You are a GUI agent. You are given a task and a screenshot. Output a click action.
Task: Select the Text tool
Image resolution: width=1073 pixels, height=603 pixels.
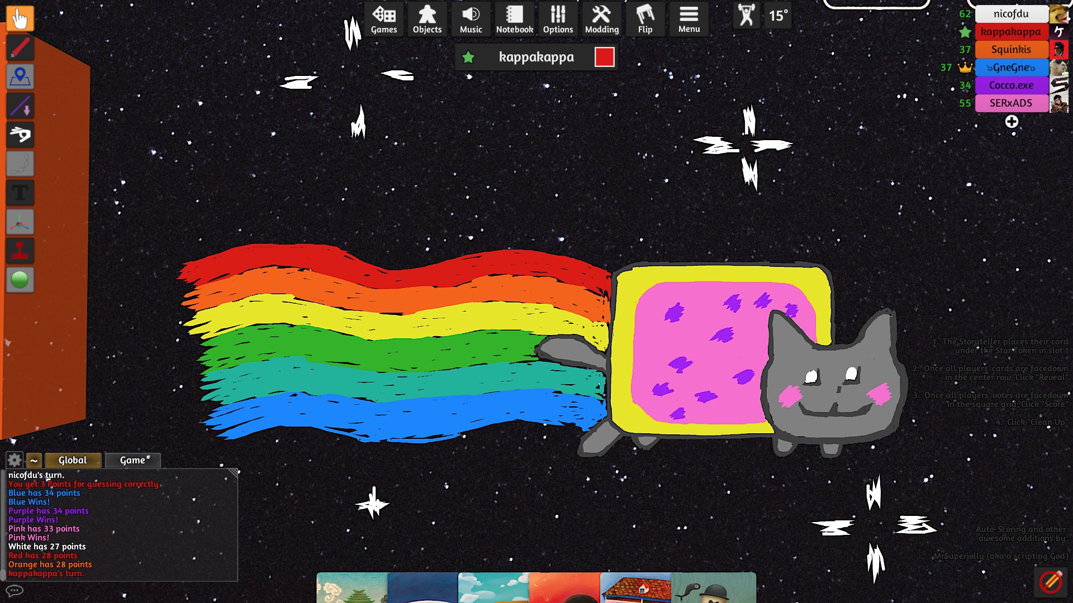coord(20,193)
